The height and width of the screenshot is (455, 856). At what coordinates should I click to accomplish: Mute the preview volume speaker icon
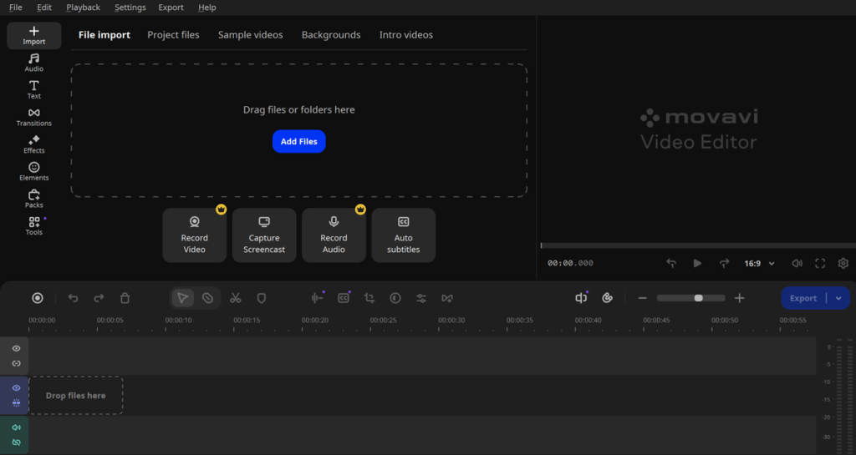[x=797, y=263]
